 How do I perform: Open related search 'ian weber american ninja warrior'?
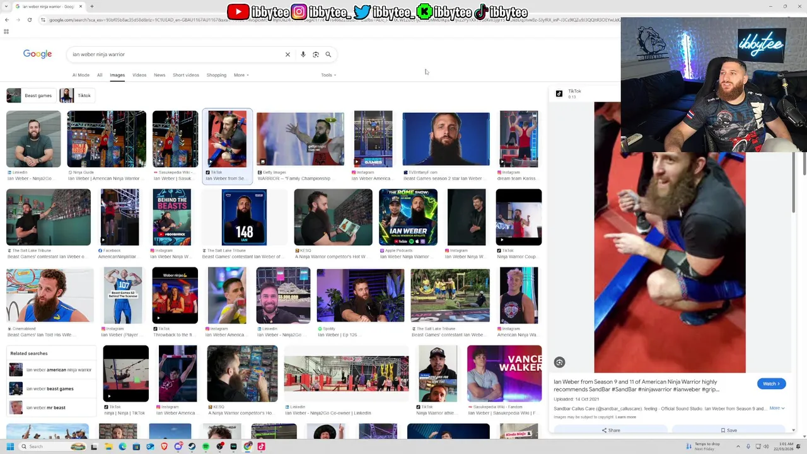point(50,370)
